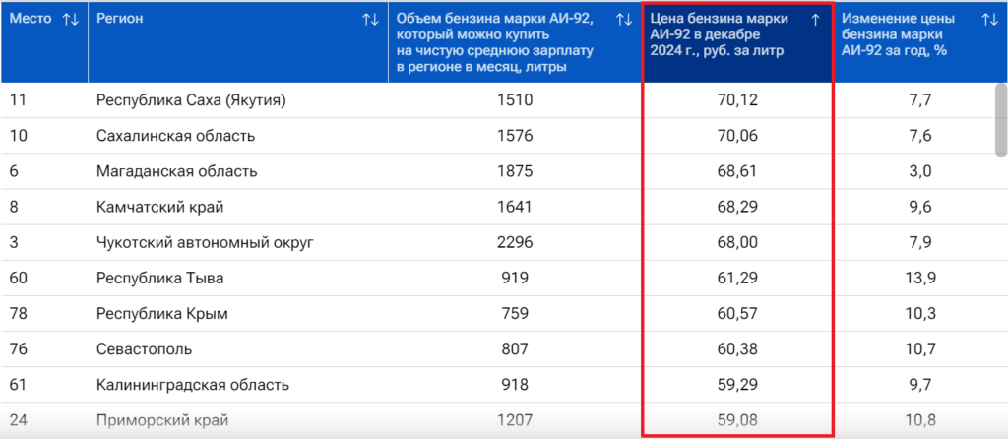Click the price change cell 3,0
1008x439 pixels.
click(920, 171)
